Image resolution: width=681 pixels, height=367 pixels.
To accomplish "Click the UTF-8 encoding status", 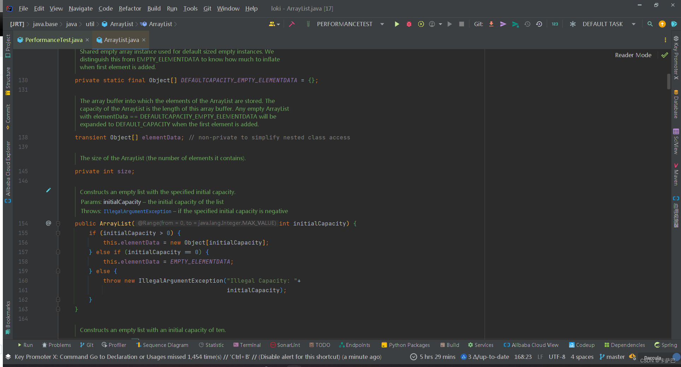I will pos(557,357).
